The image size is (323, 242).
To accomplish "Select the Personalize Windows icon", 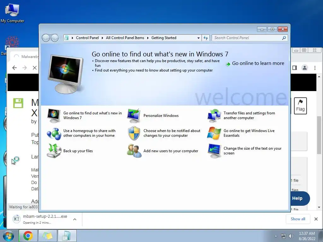I will [x=134, y=115].
